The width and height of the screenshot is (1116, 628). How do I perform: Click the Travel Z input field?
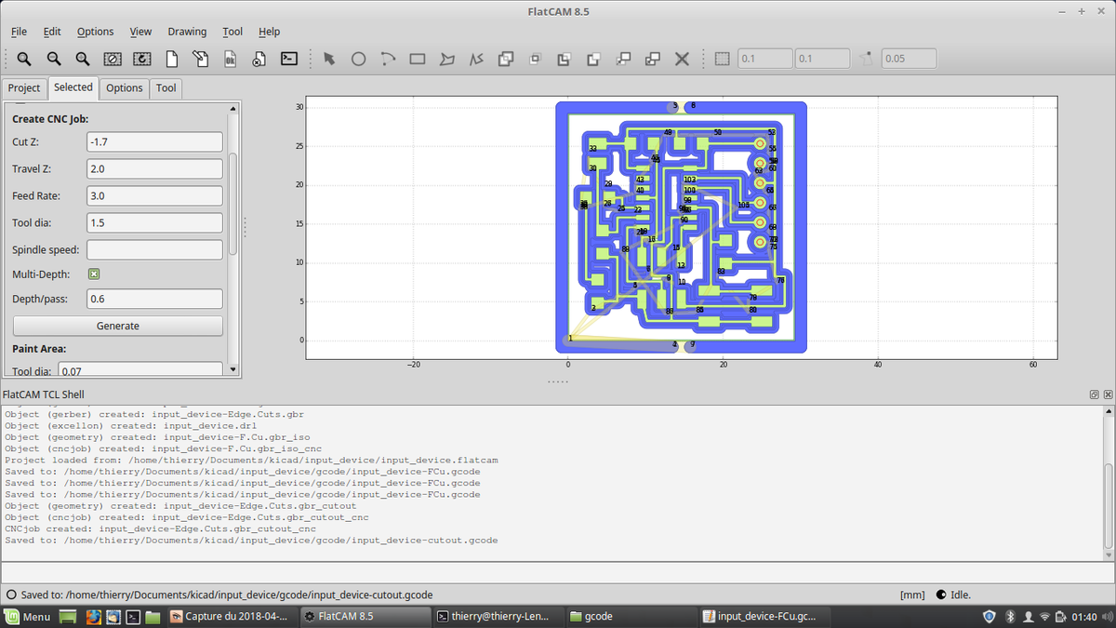point(154,168)
